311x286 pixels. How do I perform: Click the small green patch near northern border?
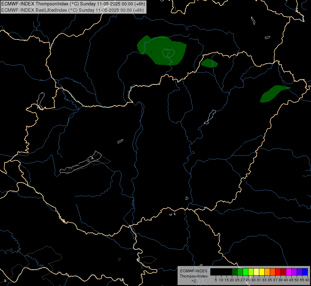tap(209, 63)
